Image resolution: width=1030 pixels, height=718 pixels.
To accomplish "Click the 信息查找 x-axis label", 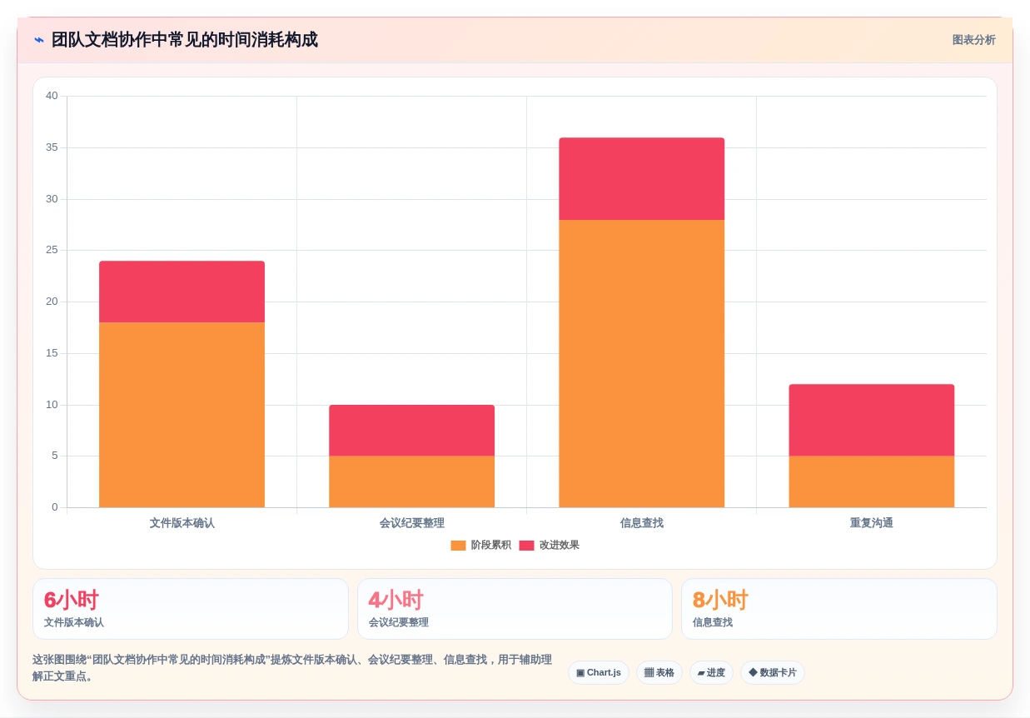I will pos(641,523).
